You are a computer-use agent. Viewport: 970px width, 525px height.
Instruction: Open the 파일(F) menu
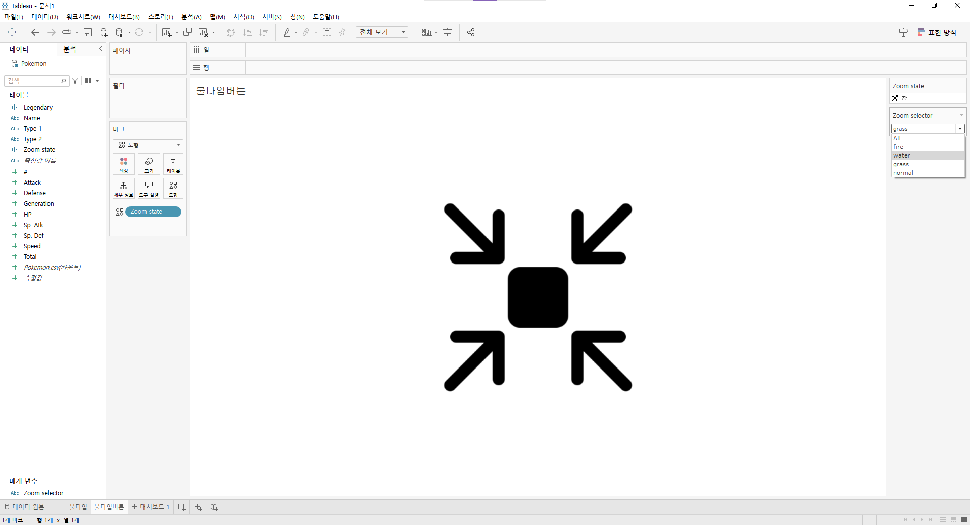click(14, 17)
